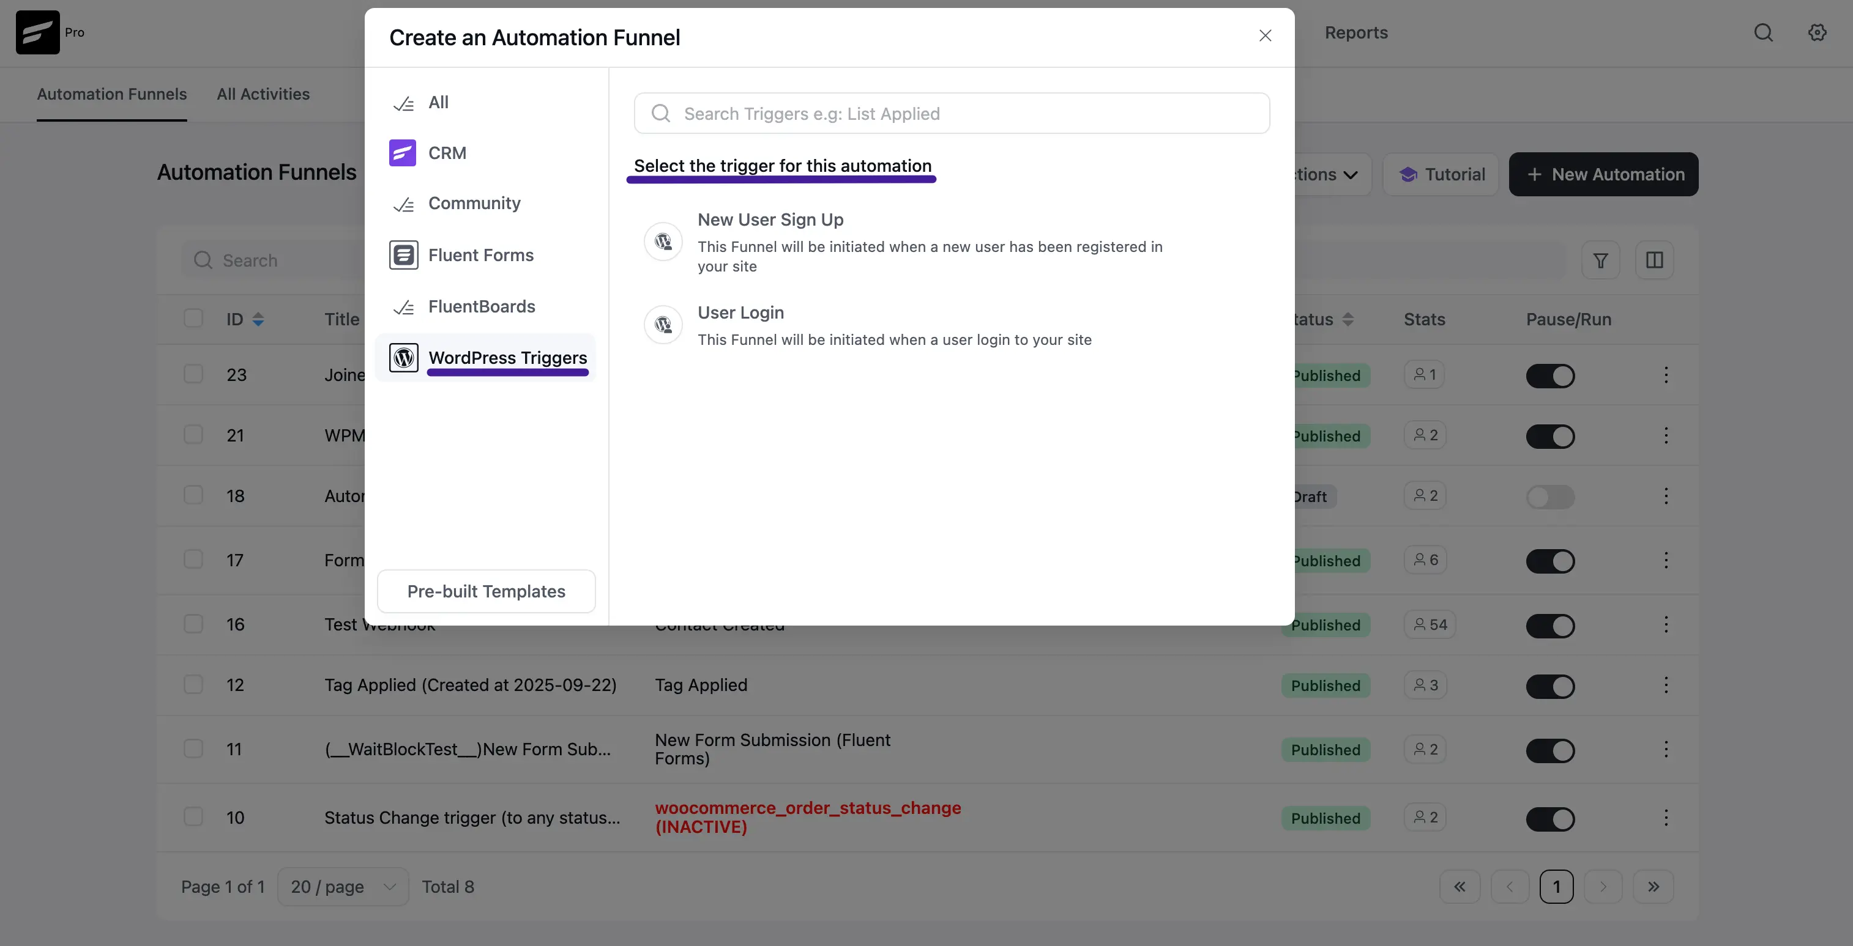Open the Pre-built Templates button
1853x946 pixels.
[x=487, y=591]
